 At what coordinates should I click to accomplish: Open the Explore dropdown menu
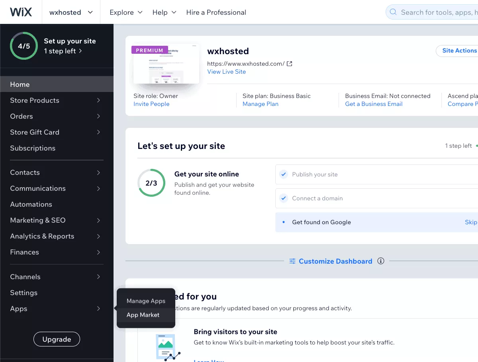pos(126,12)
